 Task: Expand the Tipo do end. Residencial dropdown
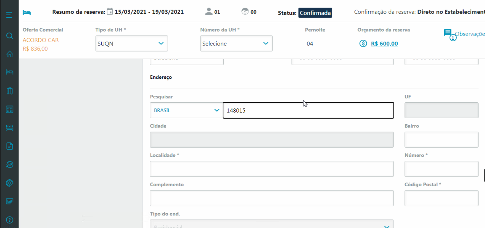[272, 224]
